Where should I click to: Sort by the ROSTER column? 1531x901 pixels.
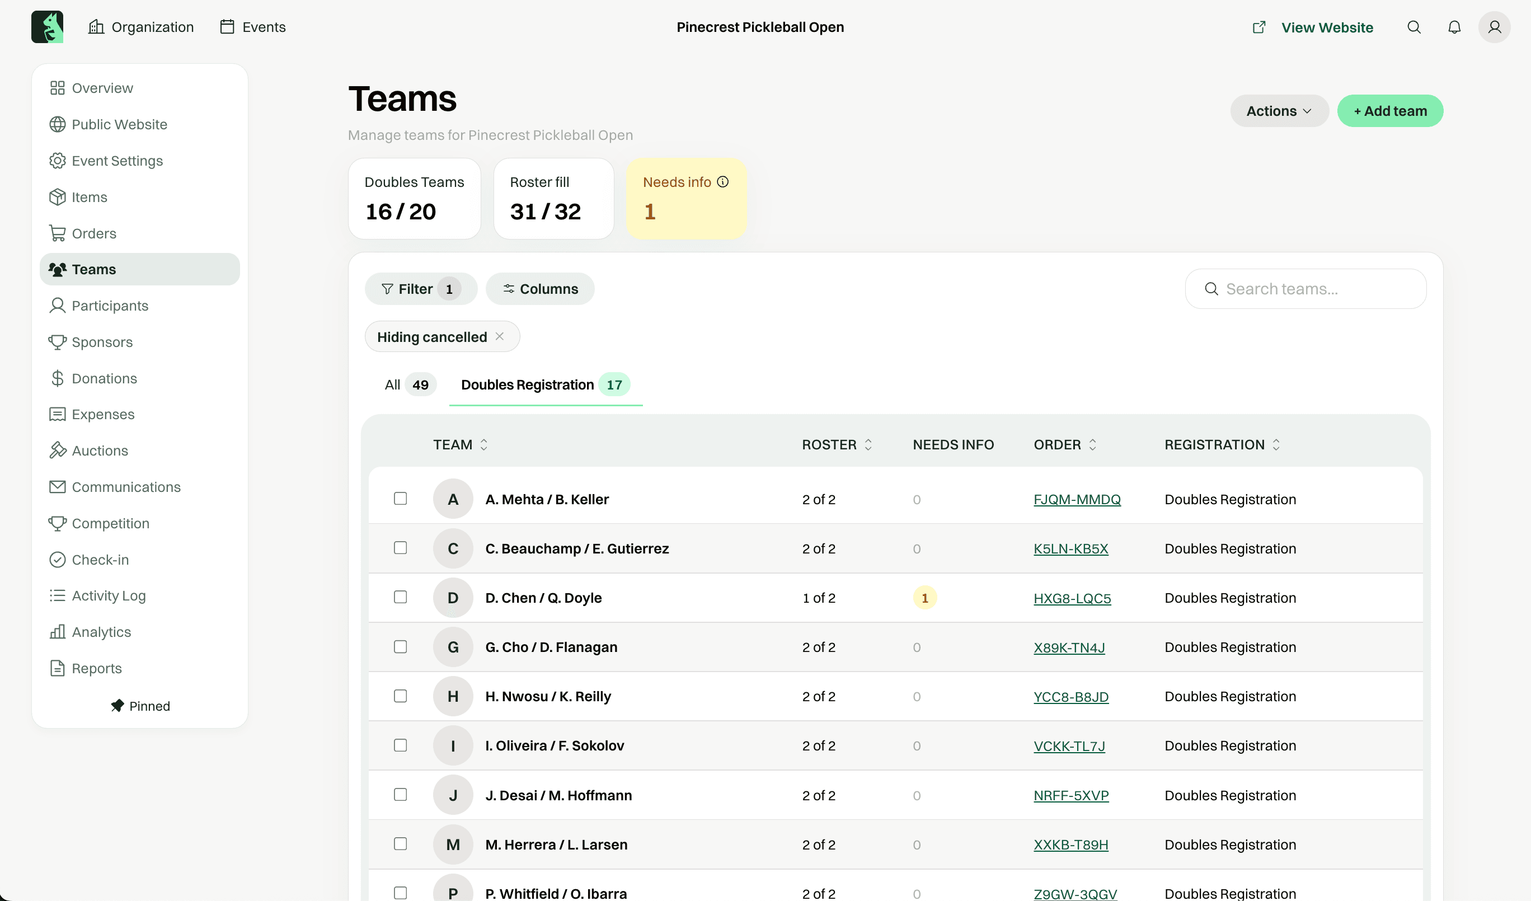[x=837, y=445]
